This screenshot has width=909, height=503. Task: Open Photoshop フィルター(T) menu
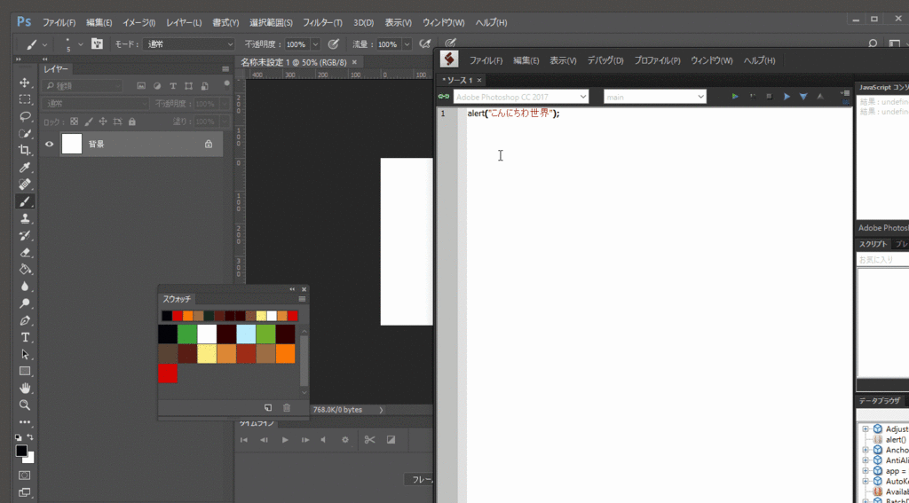(x=322, y=22)
